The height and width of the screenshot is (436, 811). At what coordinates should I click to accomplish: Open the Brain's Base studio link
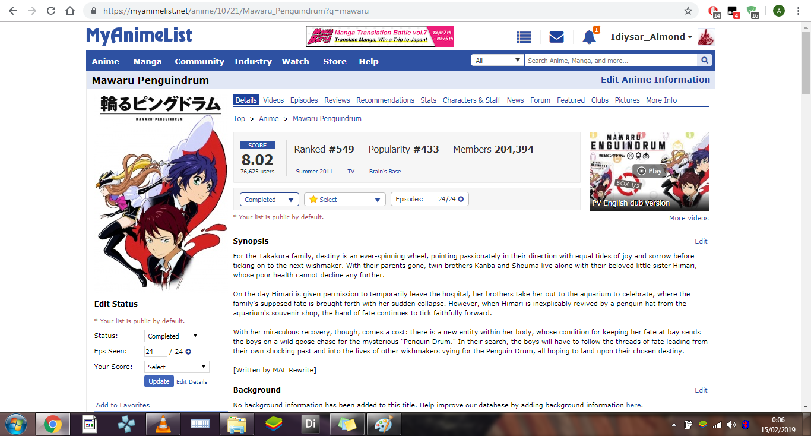pyautogui.click(x=385, y=172)
